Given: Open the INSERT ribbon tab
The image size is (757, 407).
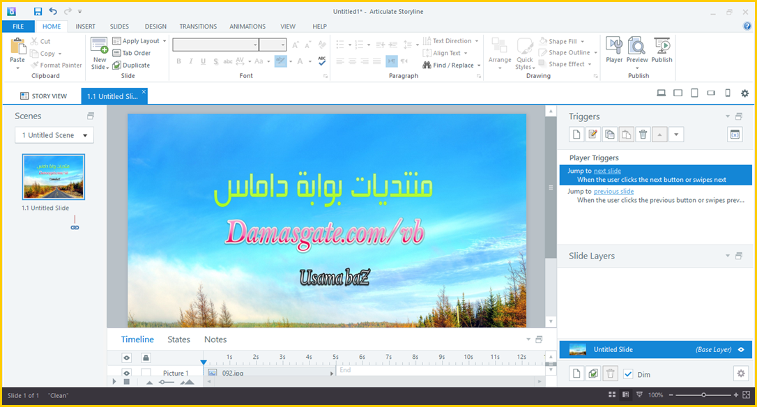Looking at the screenshot, I should [x=86, y=26].
